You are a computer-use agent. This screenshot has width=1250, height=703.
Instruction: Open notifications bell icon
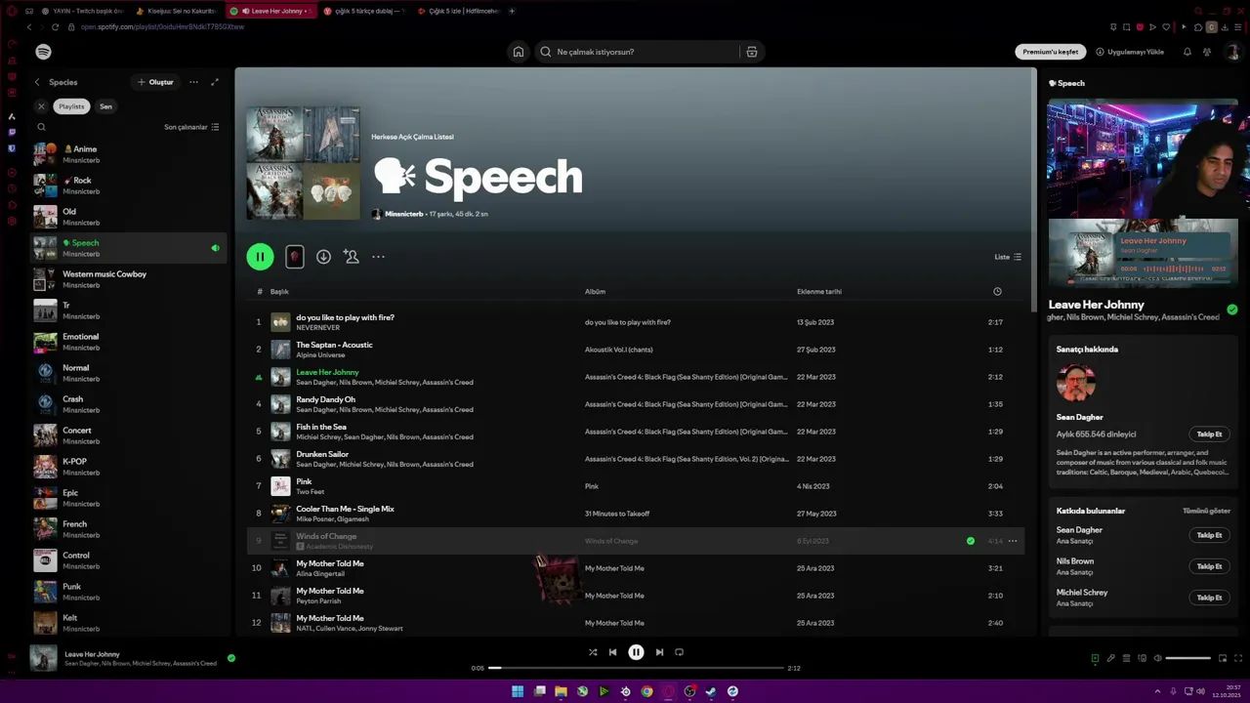coord(1187,52)
